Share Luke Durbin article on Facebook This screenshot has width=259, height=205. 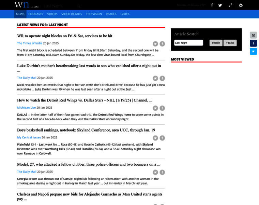162,78
